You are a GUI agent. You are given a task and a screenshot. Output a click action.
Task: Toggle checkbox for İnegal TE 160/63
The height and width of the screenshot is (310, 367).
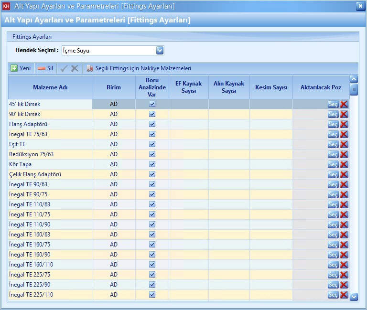pos(152,235)
